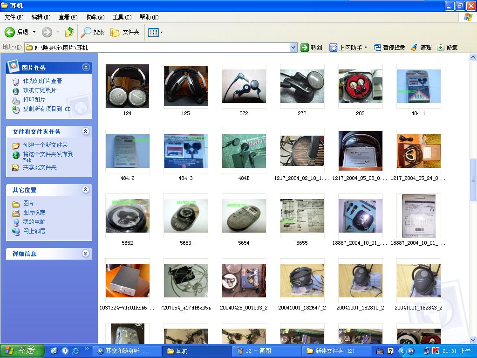Viewport: 477px width, 358px height.
Task: Expand the address bar dropdown list
Action: point(293,48)
